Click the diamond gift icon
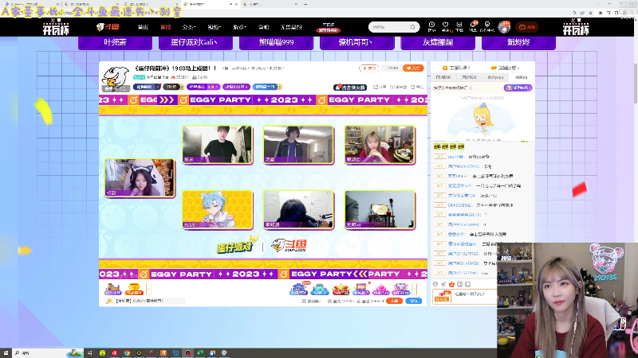 click(401, 289)
